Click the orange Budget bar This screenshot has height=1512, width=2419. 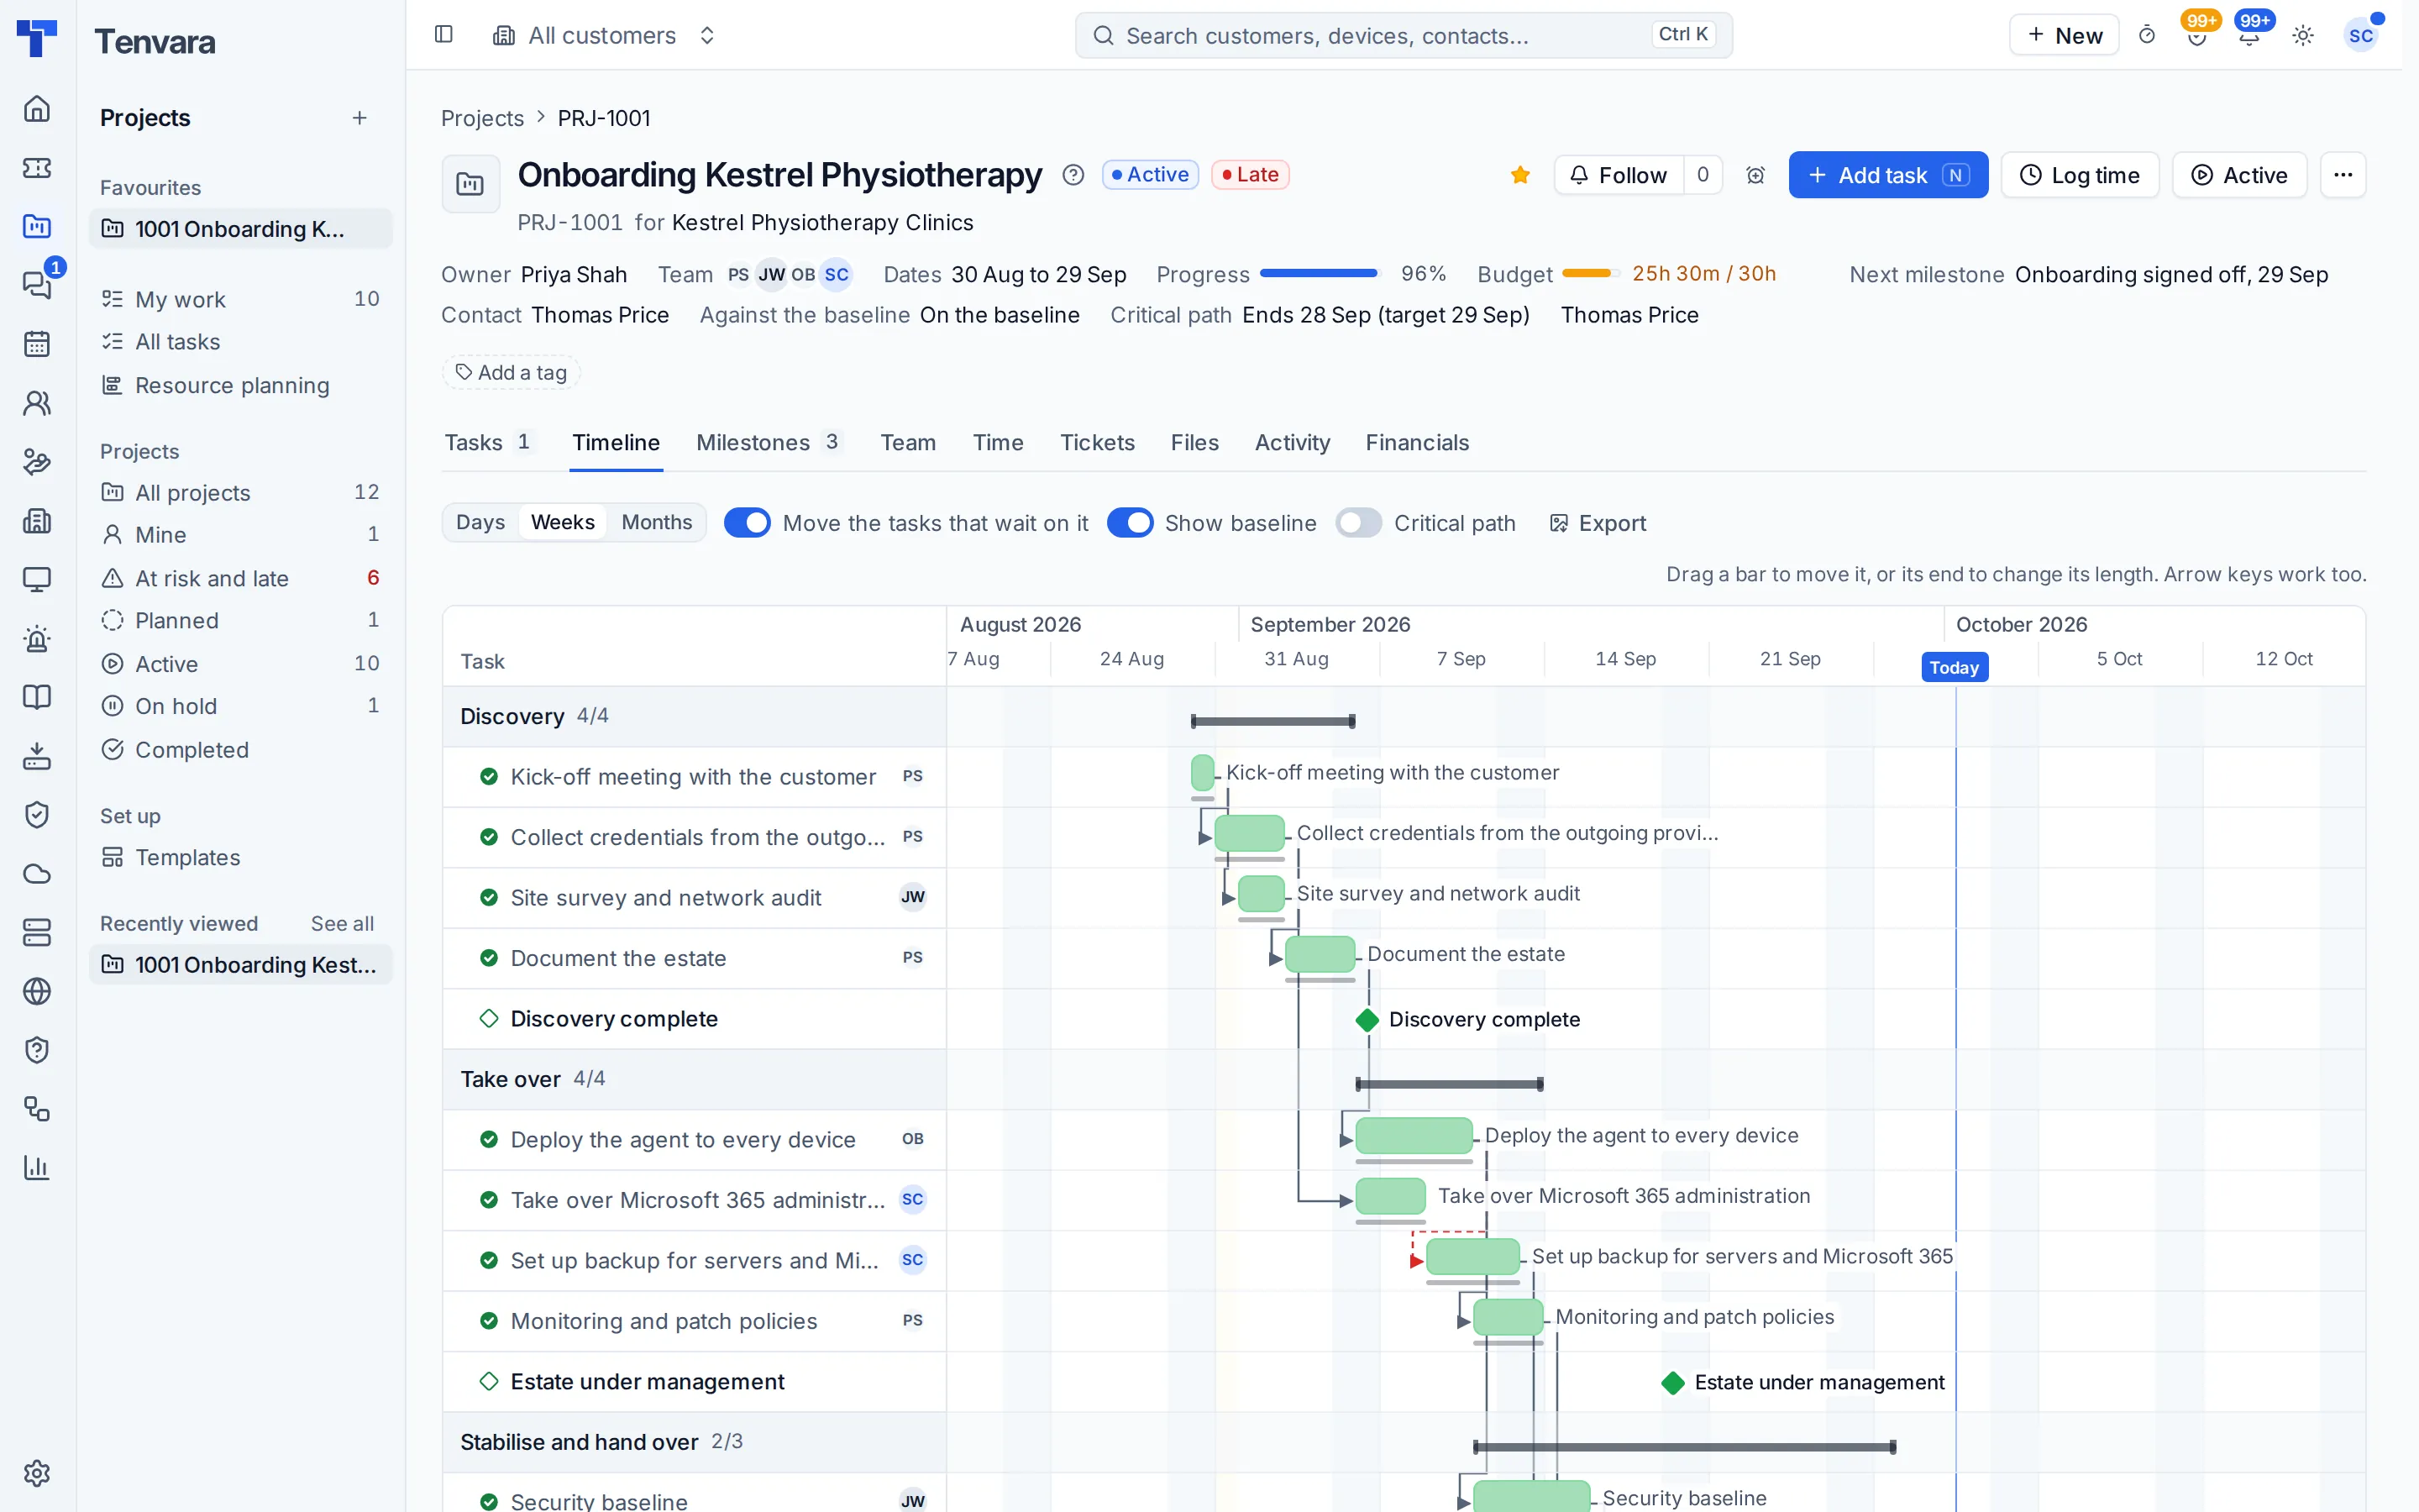[x=1592, y=274]
